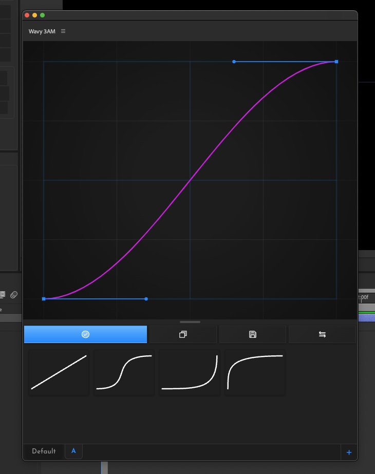The width and height of the screenshot is (375, 474).
Task: Click the copy curve icon button
Action: [x=183, y=334]
